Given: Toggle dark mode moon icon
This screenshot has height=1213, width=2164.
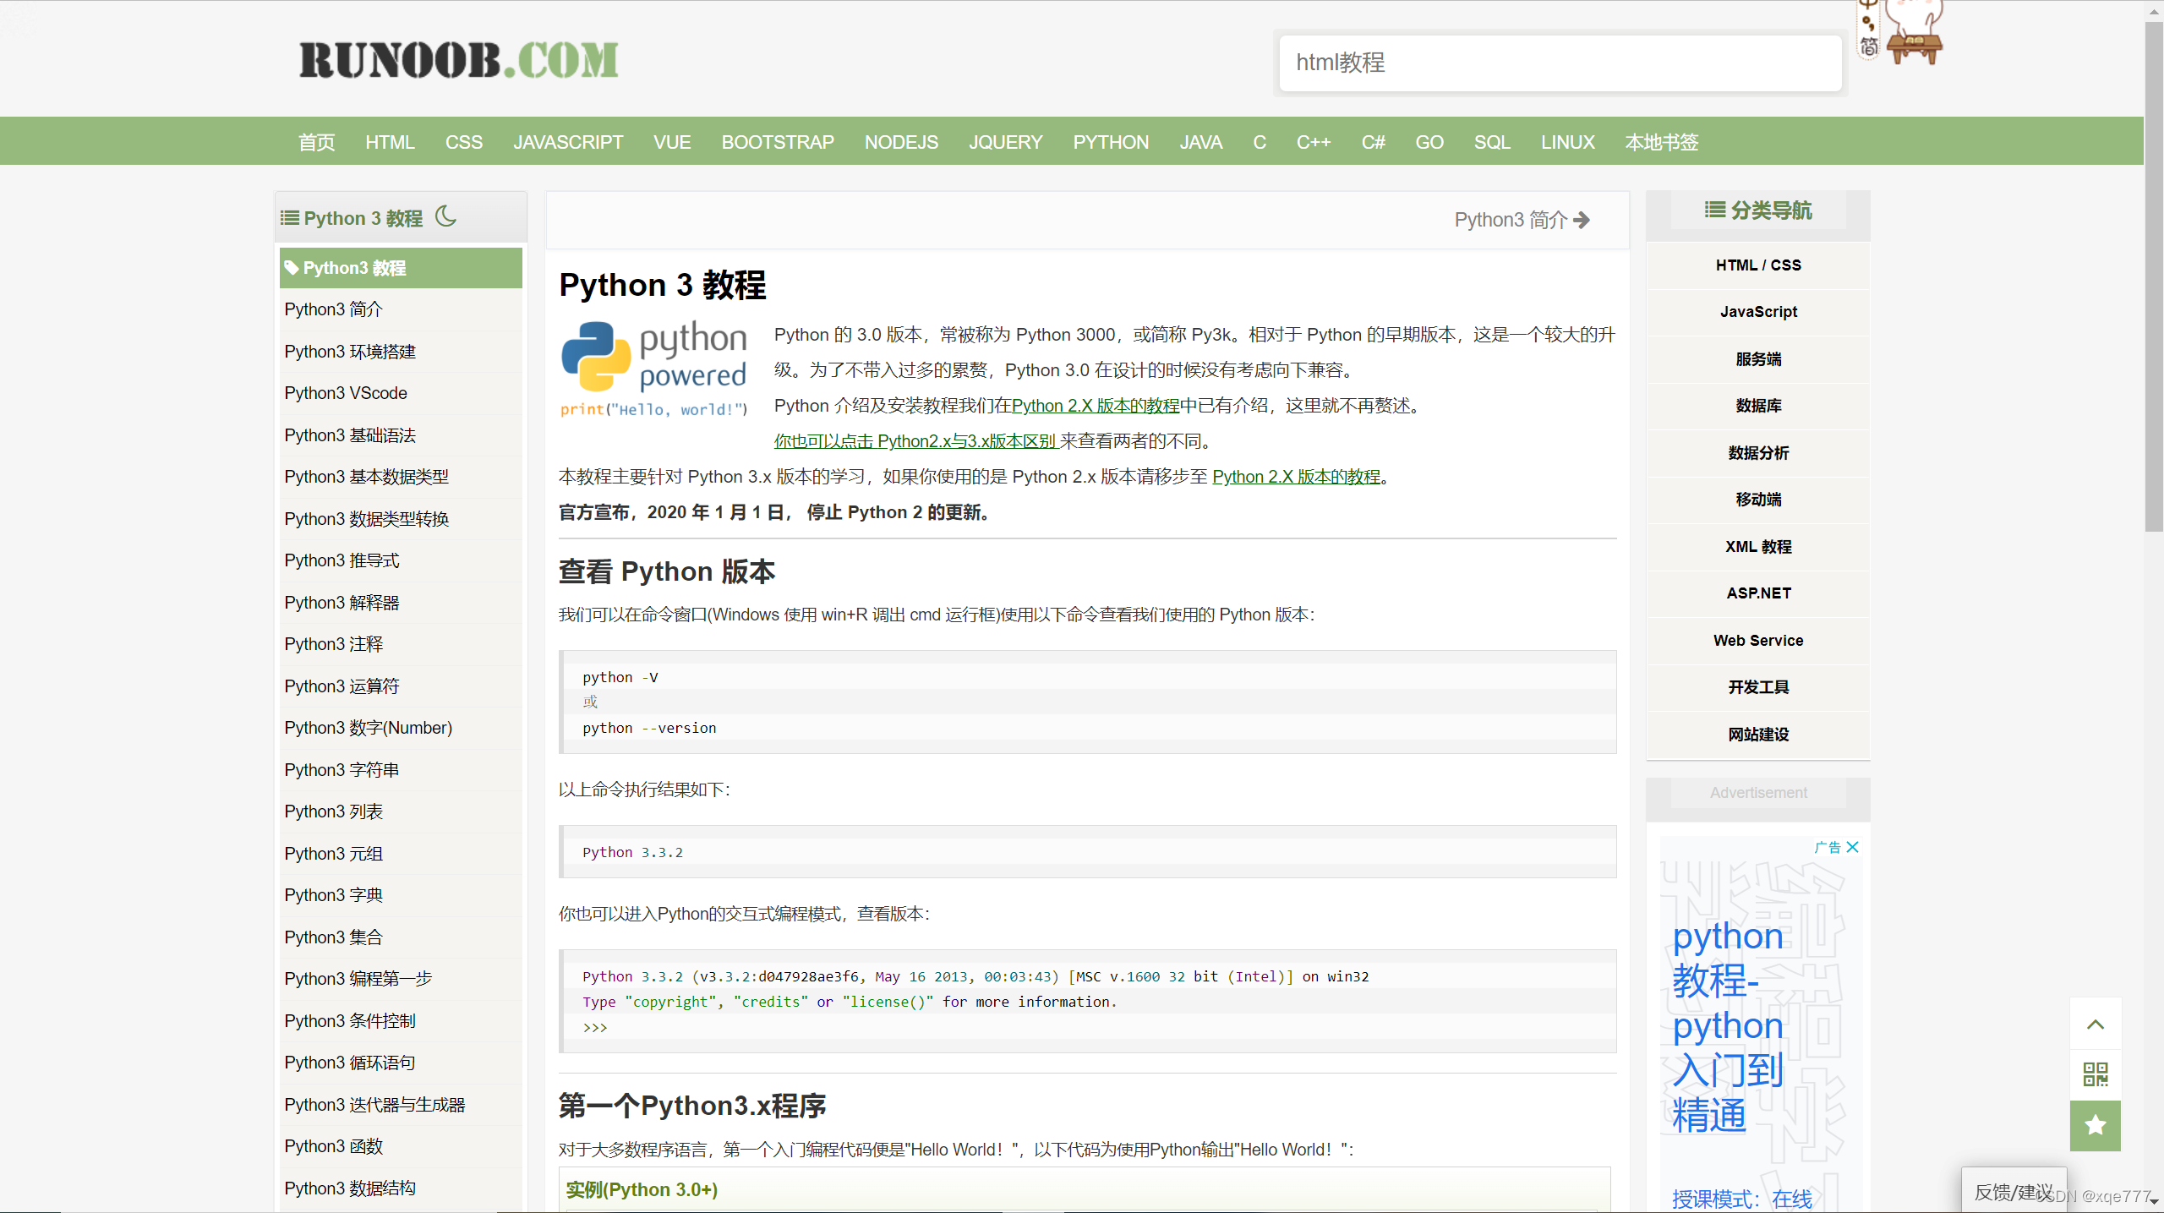Looking at the screenshot, I should (x=445, y=217).
